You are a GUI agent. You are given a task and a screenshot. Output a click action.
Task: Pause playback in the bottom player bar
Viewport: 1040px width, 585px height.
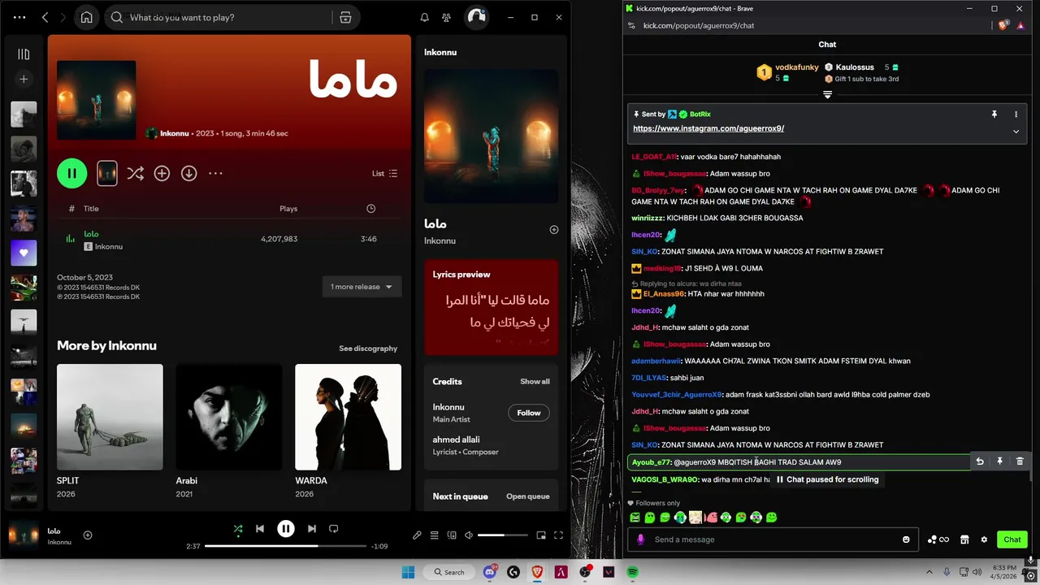(x=286, y=529)
